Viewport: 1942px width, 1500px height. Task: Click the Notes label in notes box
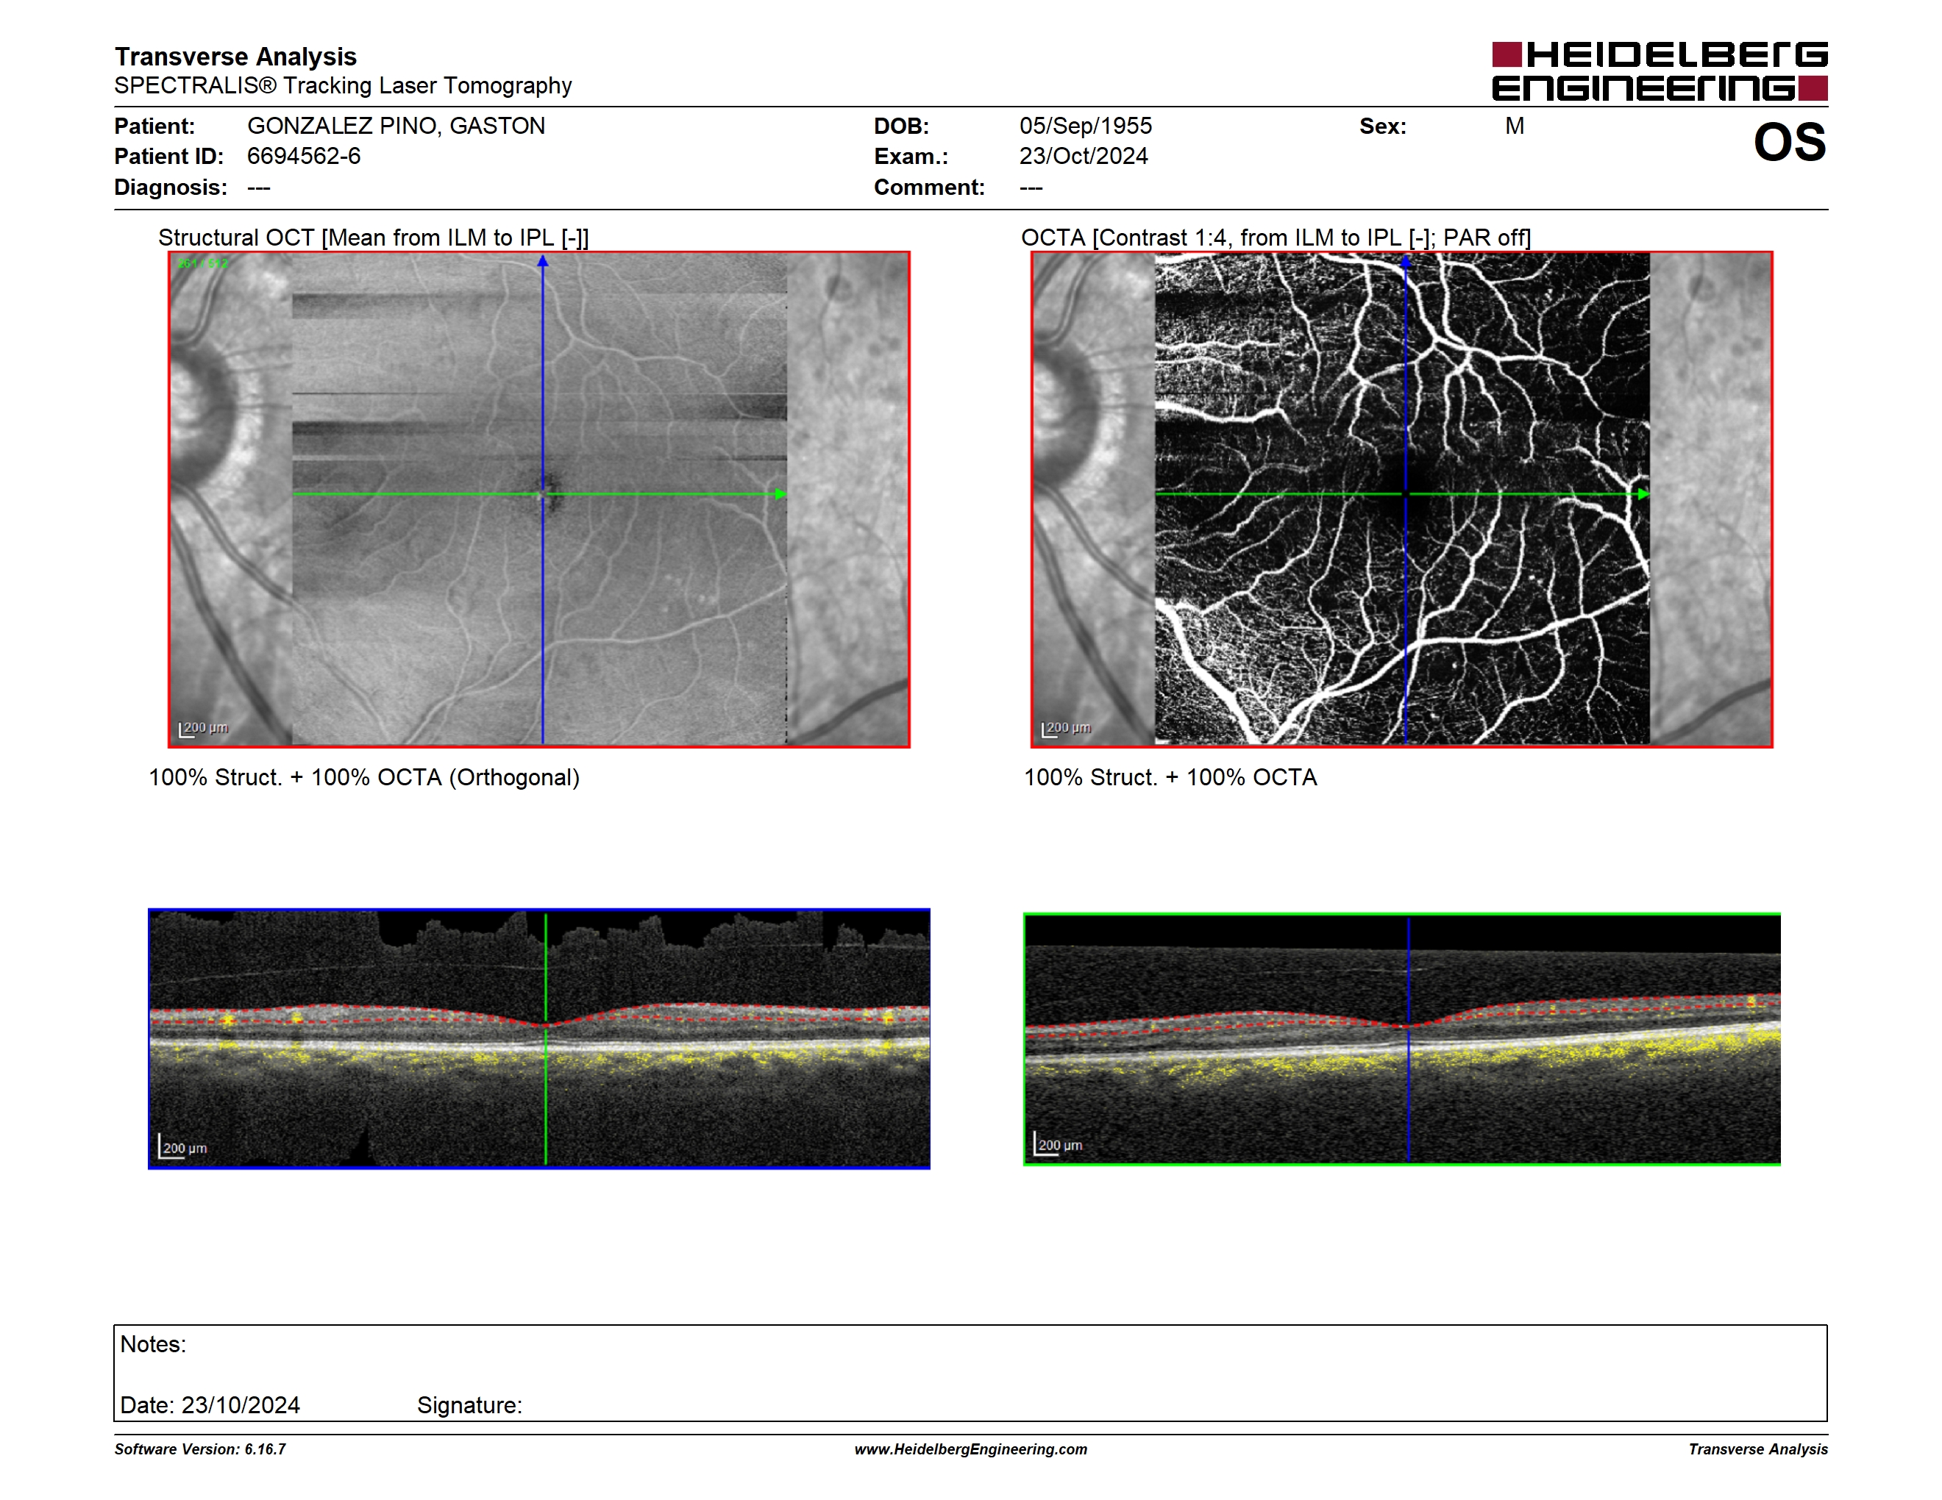(153, 1345)
